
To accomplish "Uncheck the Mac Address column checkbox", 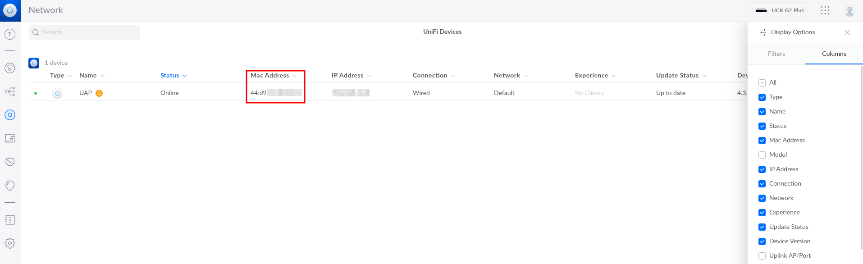I will click(762, 141).
